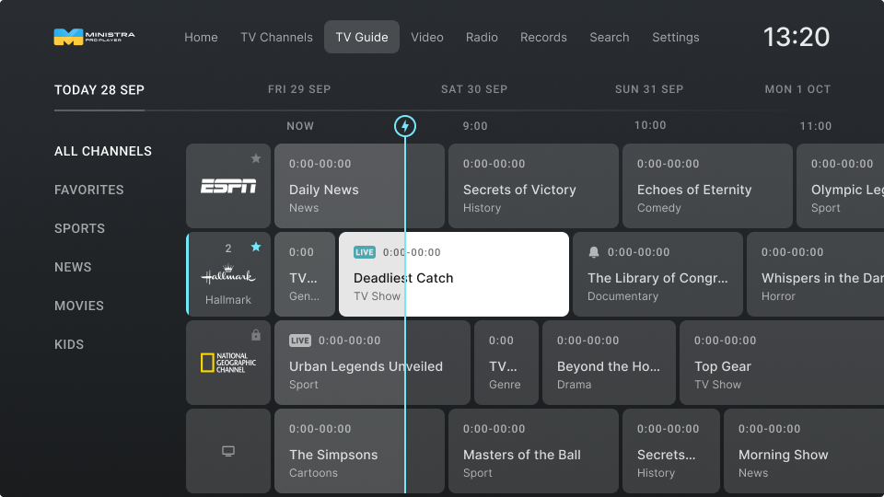Select the Hallmark channel logo
884x497 pixels.
[228, 275]
